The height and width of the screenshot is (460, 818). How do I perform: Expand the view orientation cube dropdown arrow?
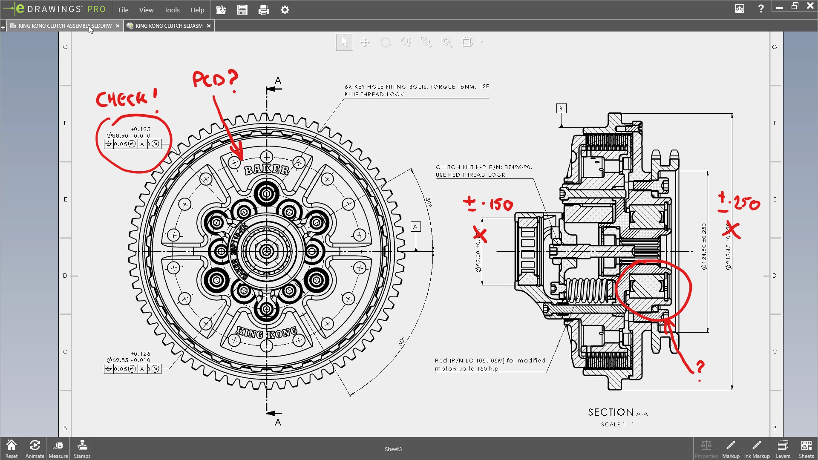[x=482, y=43]
